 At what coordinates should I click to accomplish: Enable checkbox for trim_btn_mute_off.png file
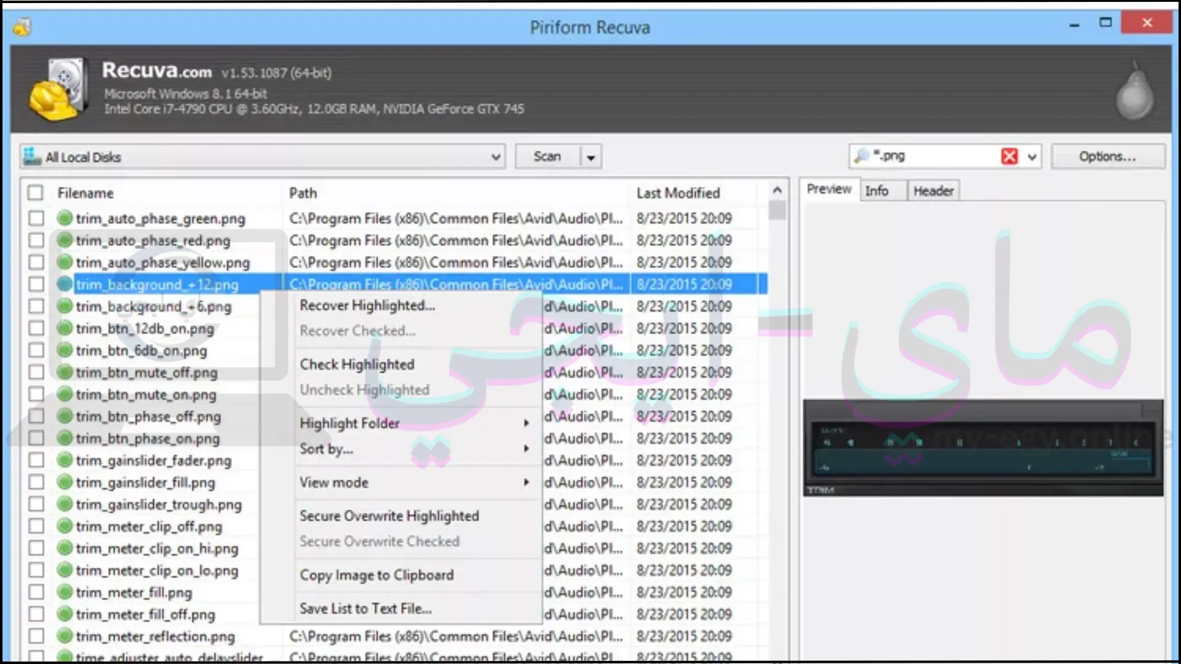coord(36,372)
